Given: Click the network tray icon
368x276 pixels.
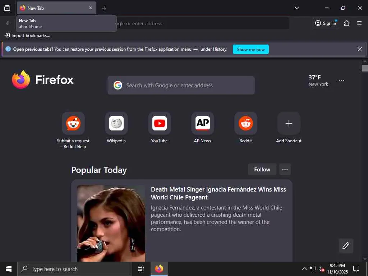Looking at the screenshot, I should tap(313, 269).
